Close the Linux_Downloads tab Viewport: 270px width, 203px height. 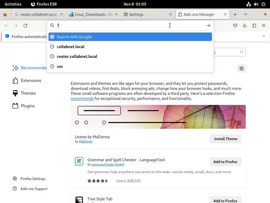click(x=116, y=14)
